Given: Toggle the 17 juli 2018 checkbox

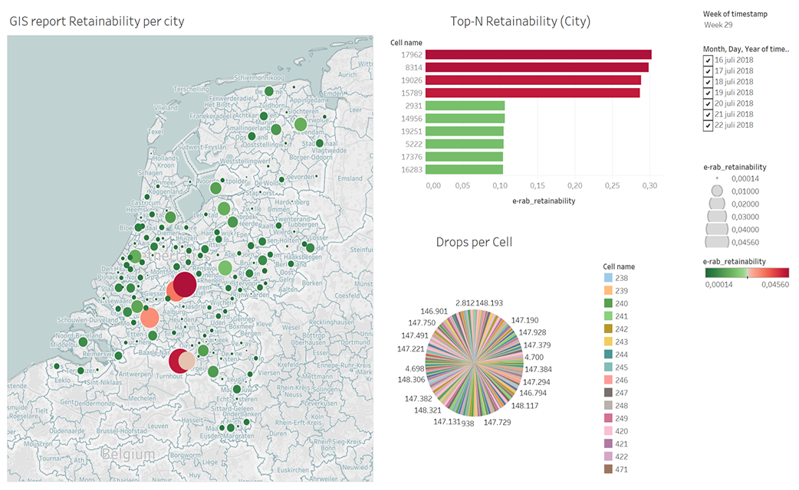Looking at the screenshot, I should click(x=708, y=71).
